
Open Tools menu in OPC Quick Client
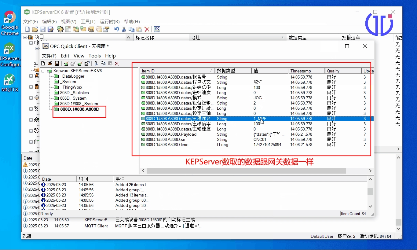tap(95, 56)
